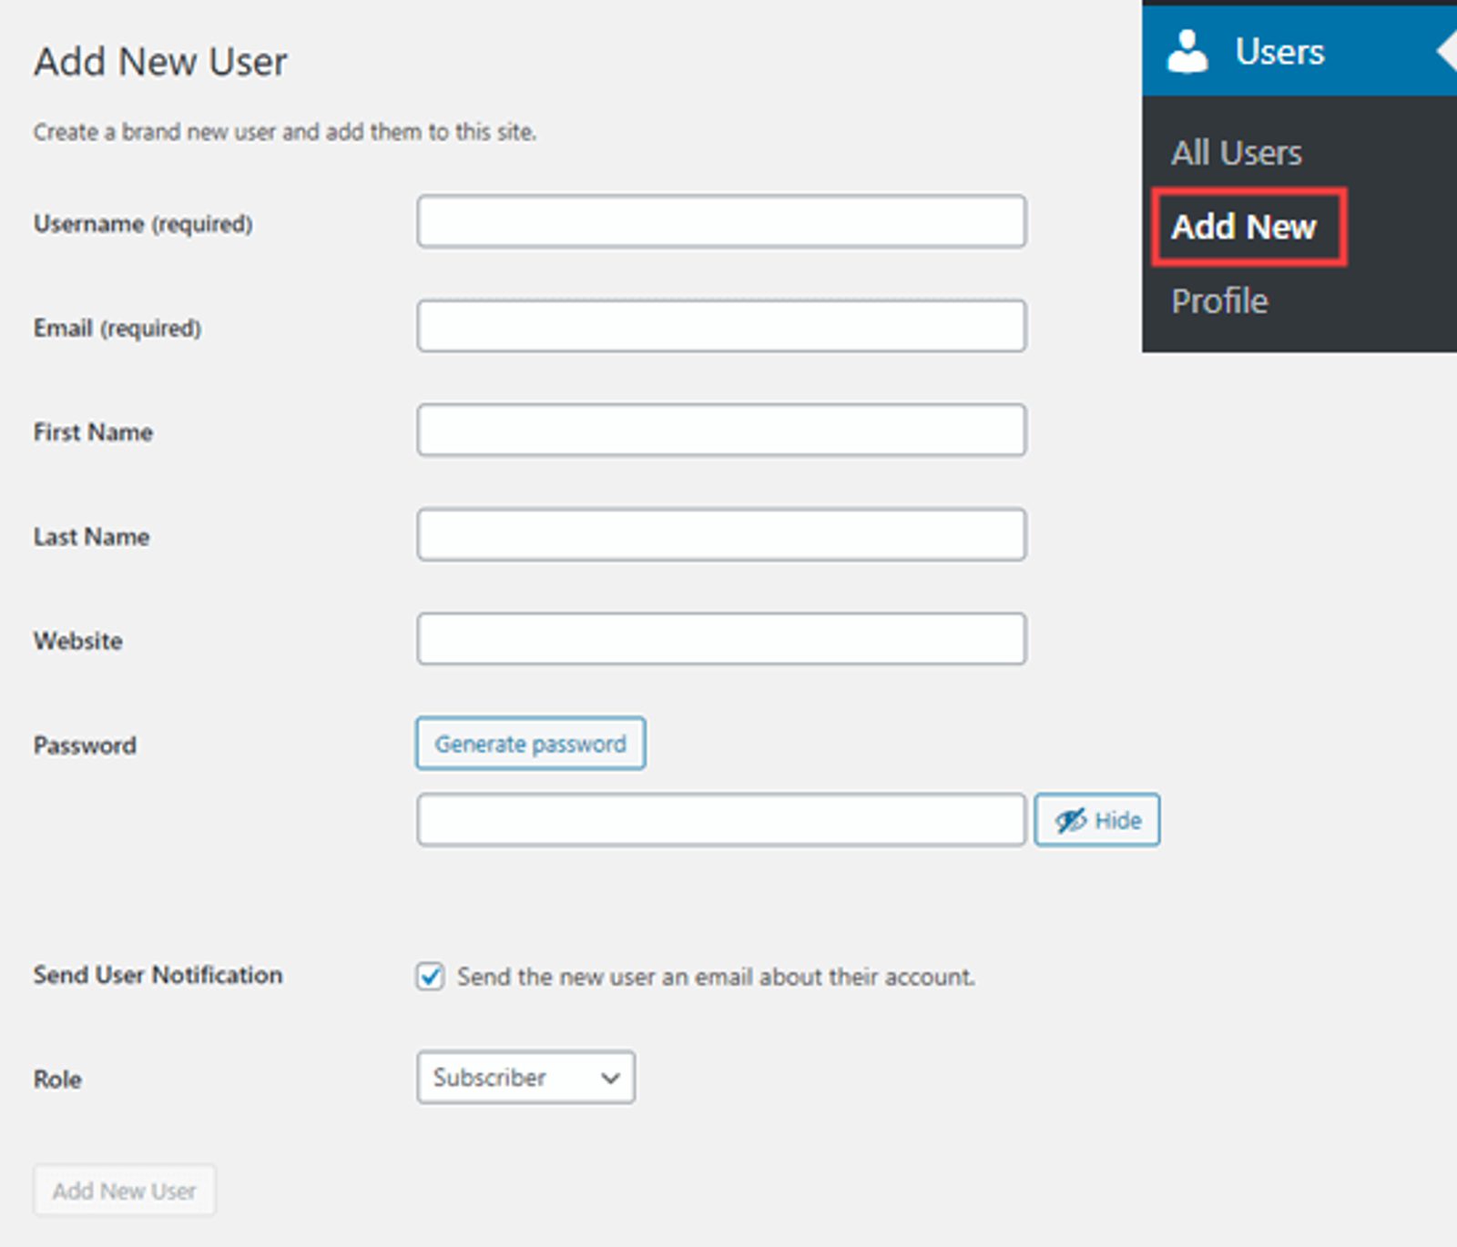Click the Username required input field
The width and height of the screenshot is (1457, 1247).
[722, 221]
